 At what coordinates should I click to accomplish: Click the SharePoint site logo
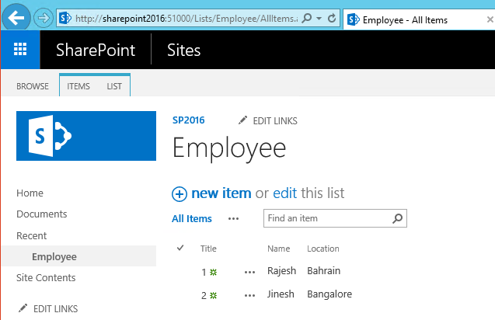click(86, 135)
